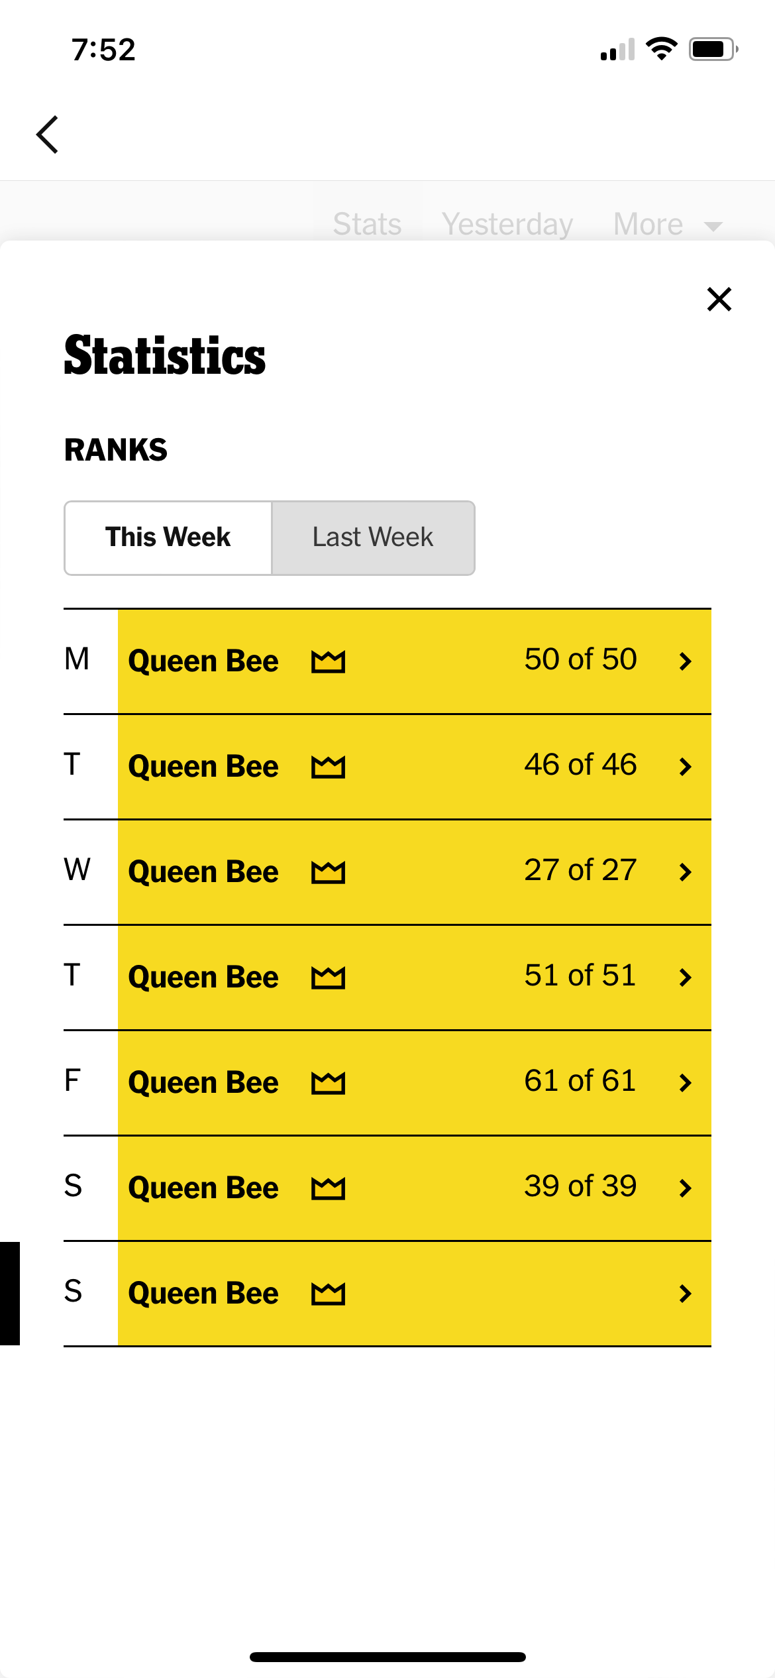This screenshot has height=1678, width=775.
Task: Expand the 46 of 46 row chevron
Action: pos(686,767)
